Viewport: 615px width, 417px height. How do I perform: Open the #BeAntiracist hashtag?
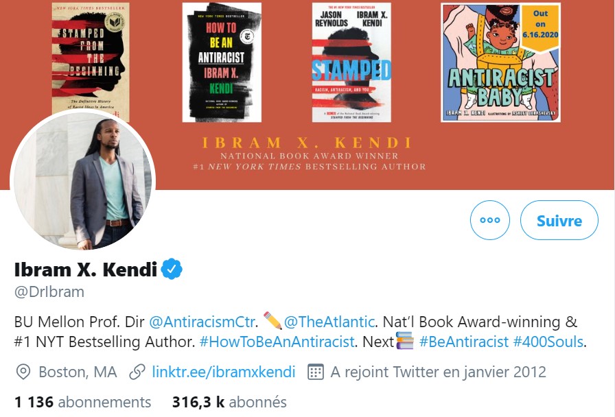pos(463,342)
